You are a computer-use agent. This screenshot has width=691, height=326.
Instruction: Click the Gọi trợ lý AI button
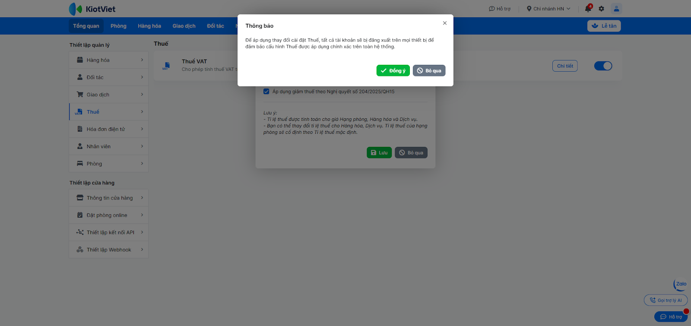[666, 300]
